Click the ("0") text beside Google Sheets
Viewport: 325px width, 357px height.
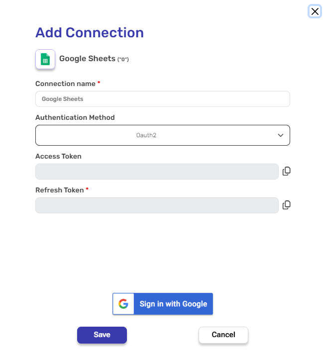point(123,60)
